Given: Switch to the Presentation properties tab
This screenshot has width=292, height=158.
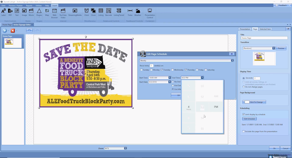Looking at the screenshot, I should pos(245,29).
